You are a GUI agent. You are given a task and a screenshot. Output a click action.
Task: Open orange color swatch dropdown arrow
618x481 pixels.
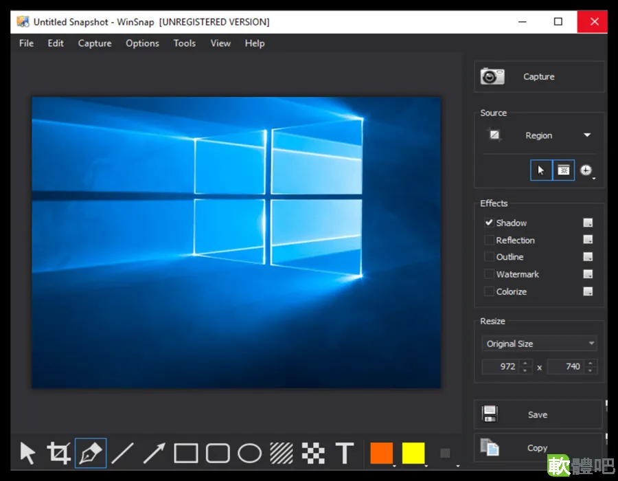coord(394,466)
